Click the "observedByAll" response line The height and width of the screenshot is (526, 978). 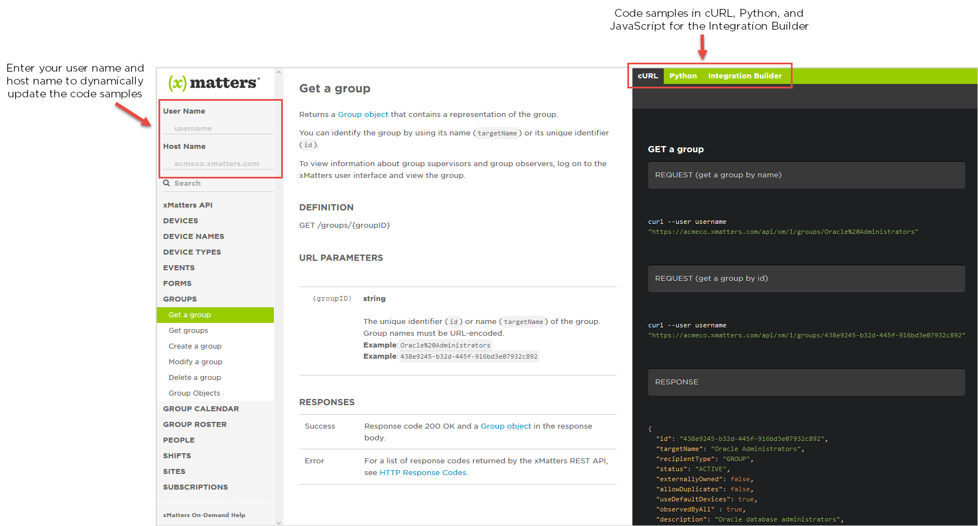701,510
